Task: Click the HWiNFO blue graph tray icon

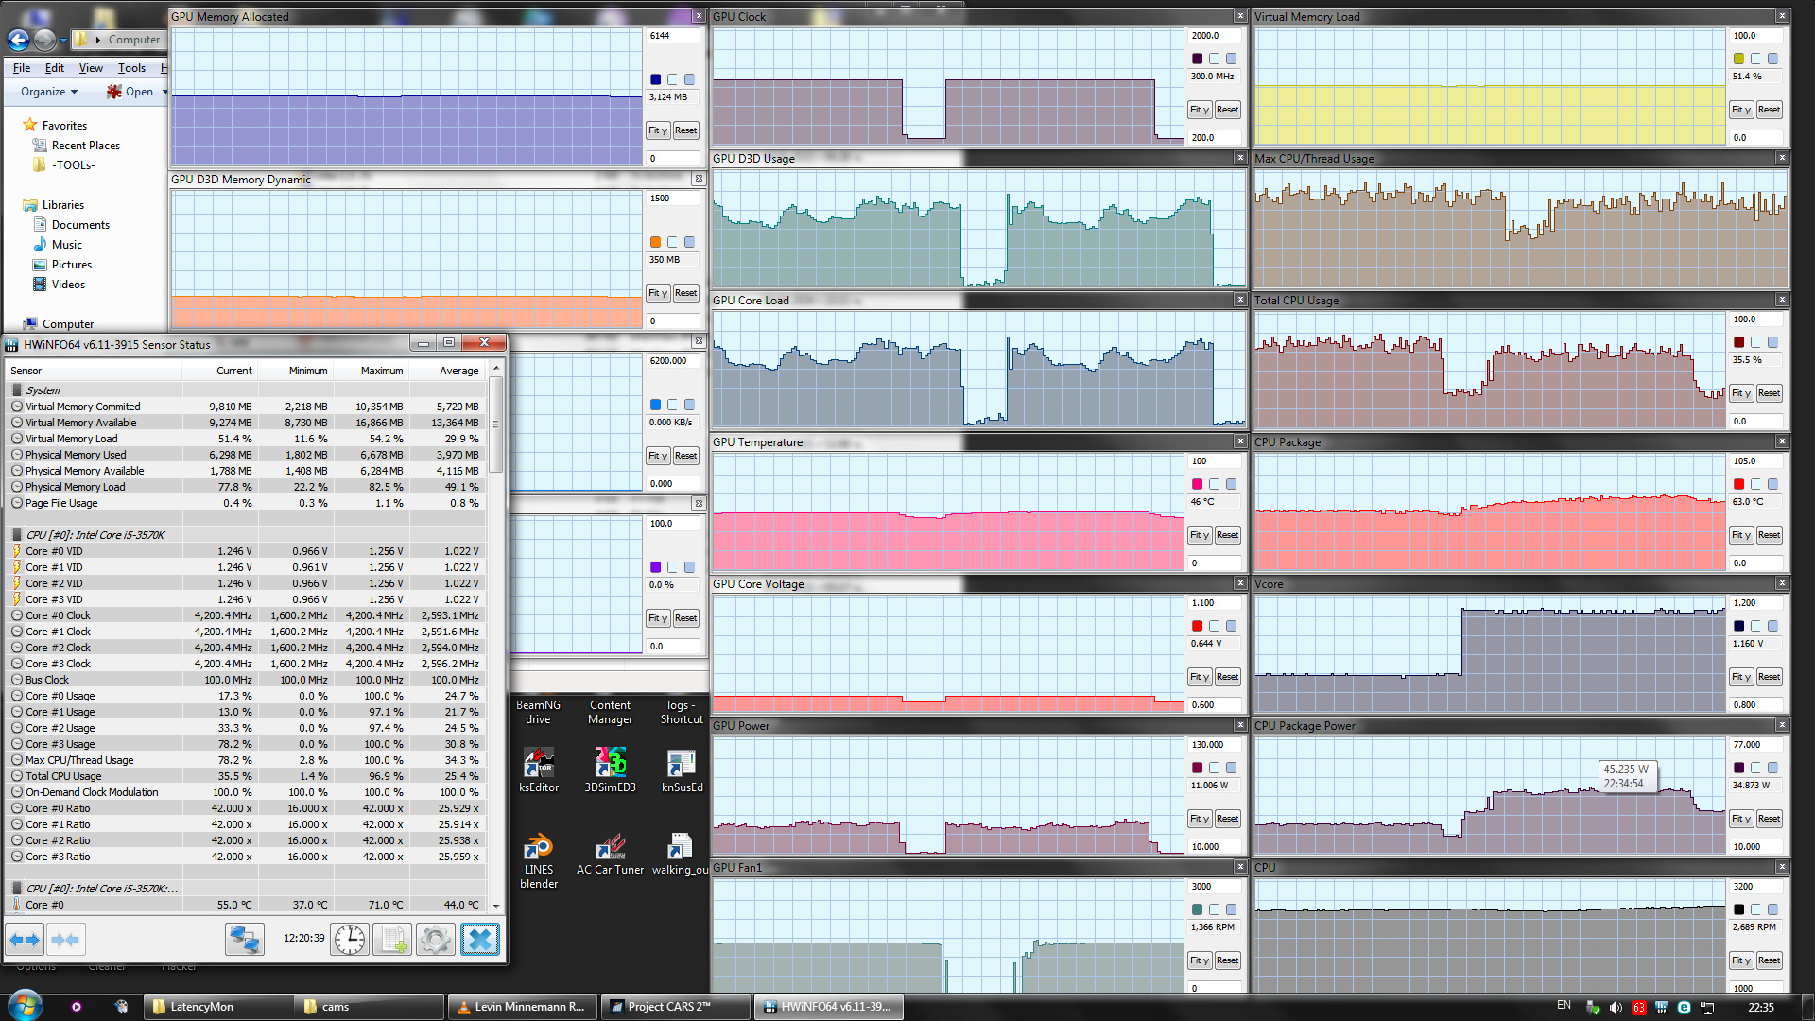Action: (1661, 1007)
